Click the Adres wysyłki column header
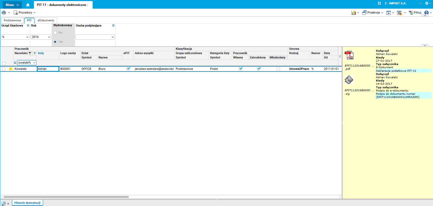Viewport: 433px width, 206px height. (x=144, y=53)
